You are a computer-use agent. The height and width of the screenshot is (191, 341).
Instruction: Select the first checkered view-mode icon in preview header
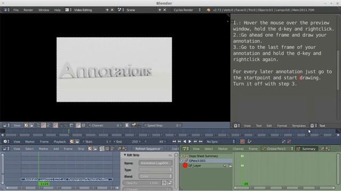(44, 125)
